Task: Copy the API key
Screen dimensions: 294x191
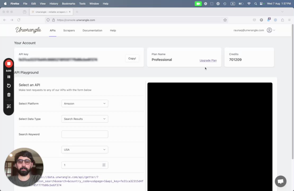Action: pos(132,58)
